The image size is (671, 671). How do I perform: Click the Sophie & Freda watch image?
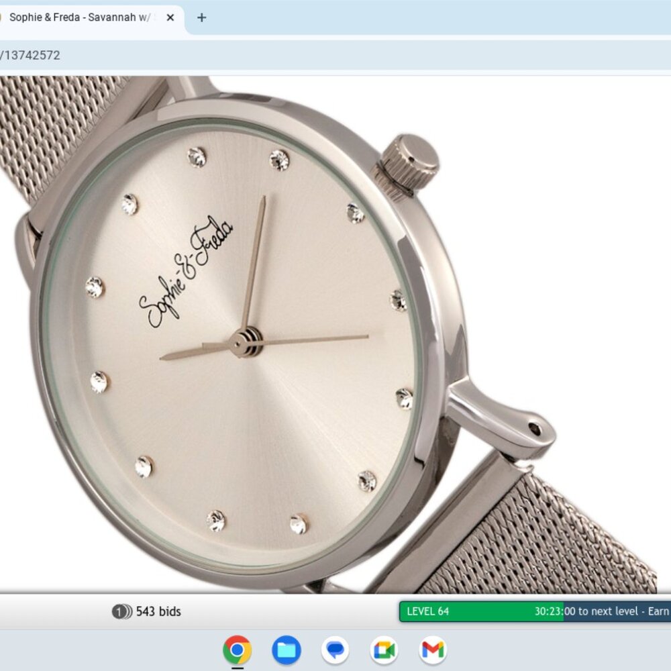click(329, 335)
